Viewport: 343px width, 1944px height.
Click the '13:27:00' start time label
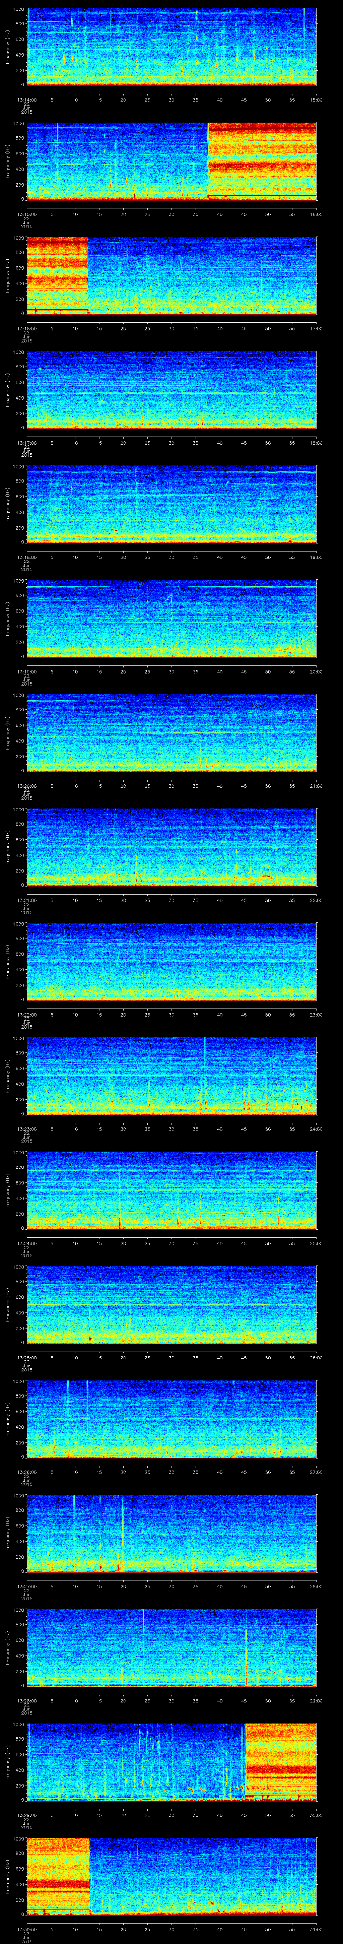26,1586
